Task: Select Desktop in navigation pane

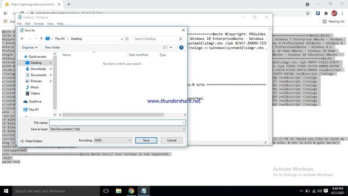Action: point(36,63)
